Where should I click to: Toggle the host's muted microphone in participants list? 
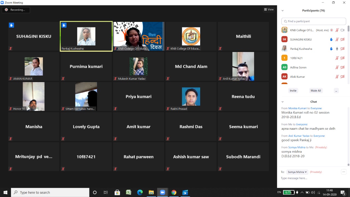(337, 30)
